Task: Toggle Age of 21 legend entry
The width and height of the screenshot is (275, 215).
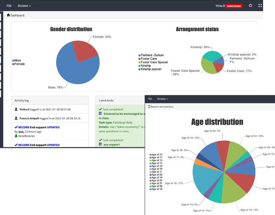Action: 156,183
